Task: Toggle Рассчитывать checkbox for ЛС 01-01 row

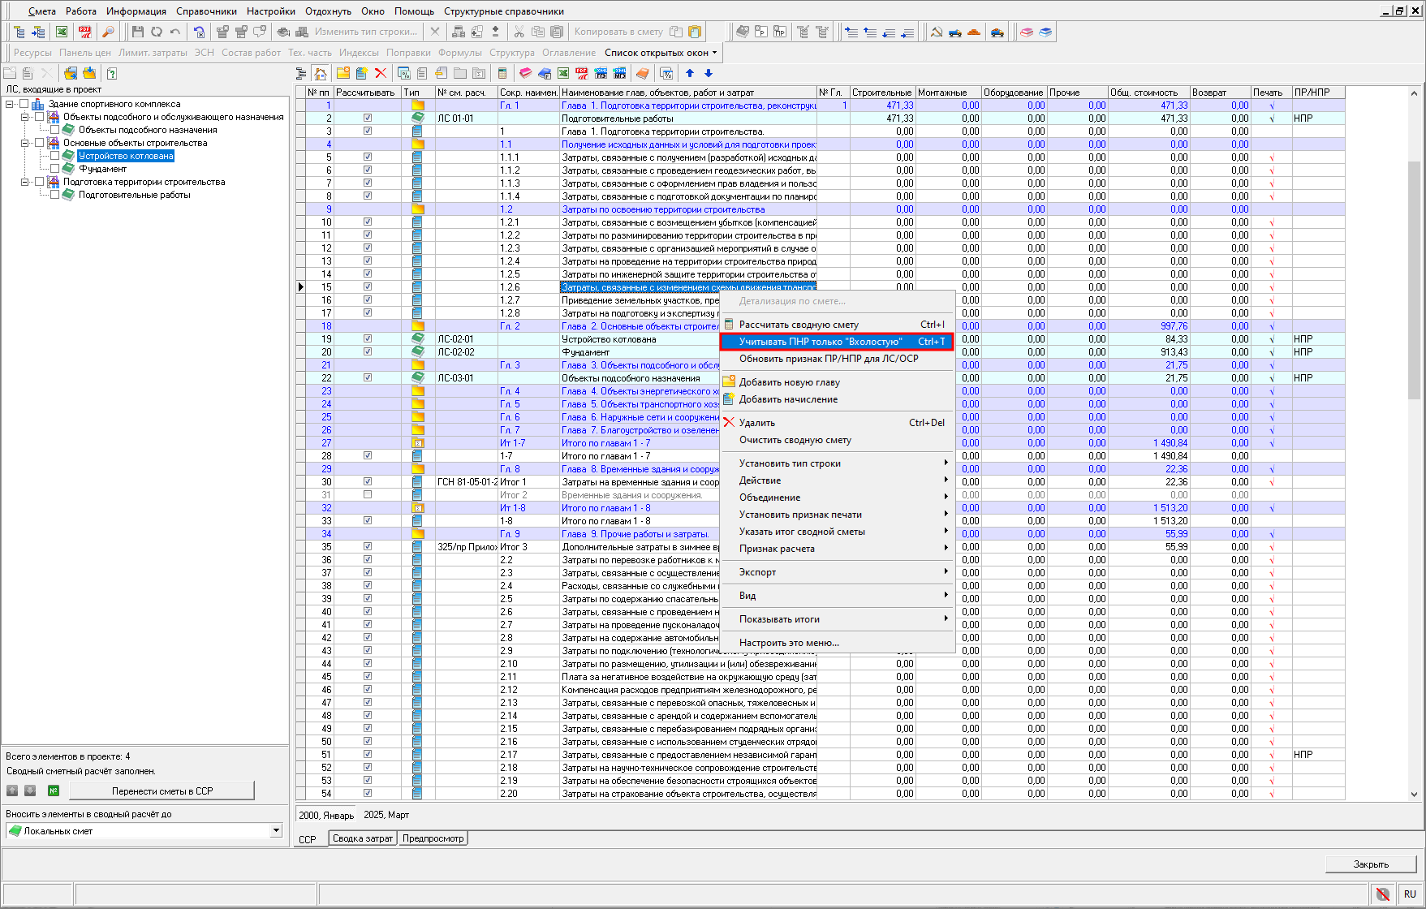Action: pos(368,118)
